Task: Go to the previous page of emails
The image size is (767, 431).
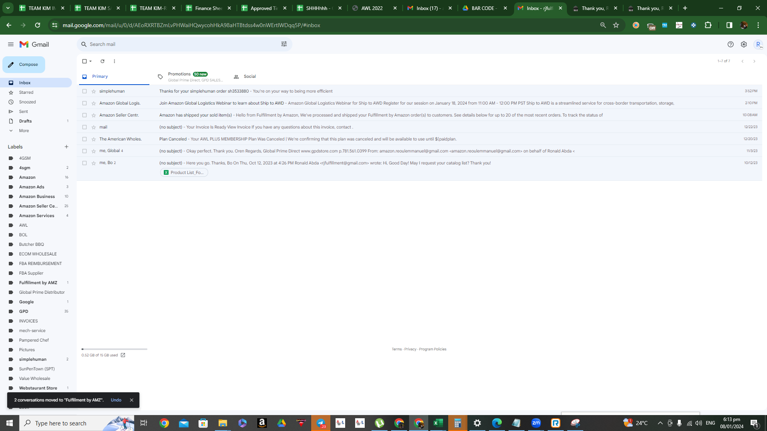Action: coord(742,61)
